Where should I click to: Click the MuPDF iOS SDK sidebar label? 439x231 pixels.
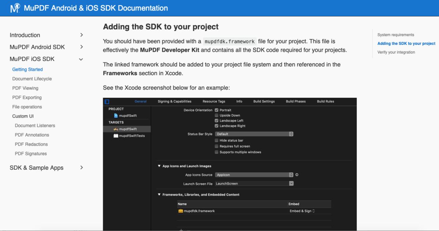(32, 59)
